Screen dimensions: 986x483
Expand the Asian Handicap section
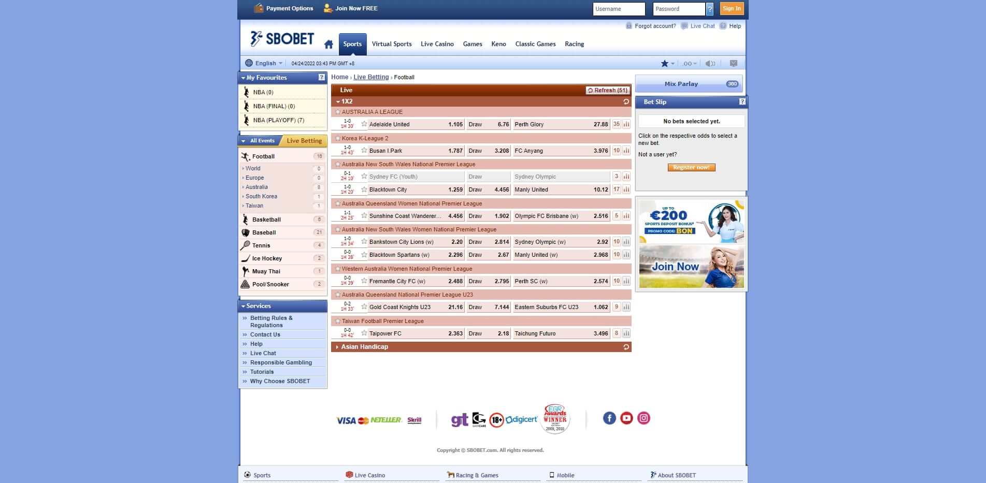[x=363, y=347]
